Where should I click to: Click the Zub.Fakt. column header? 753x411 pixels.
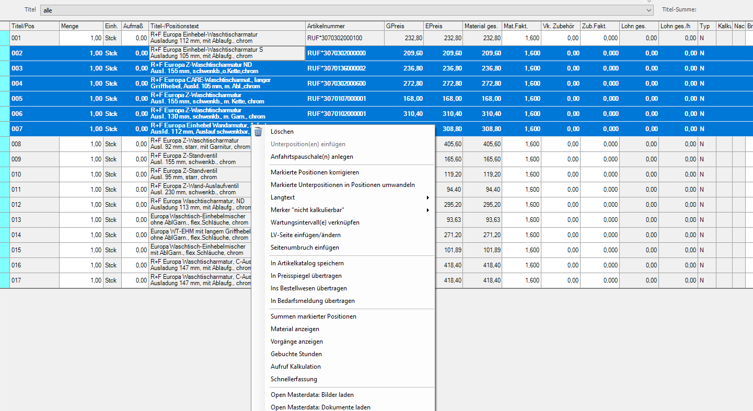pyautogui.click(x=600, y=26)
